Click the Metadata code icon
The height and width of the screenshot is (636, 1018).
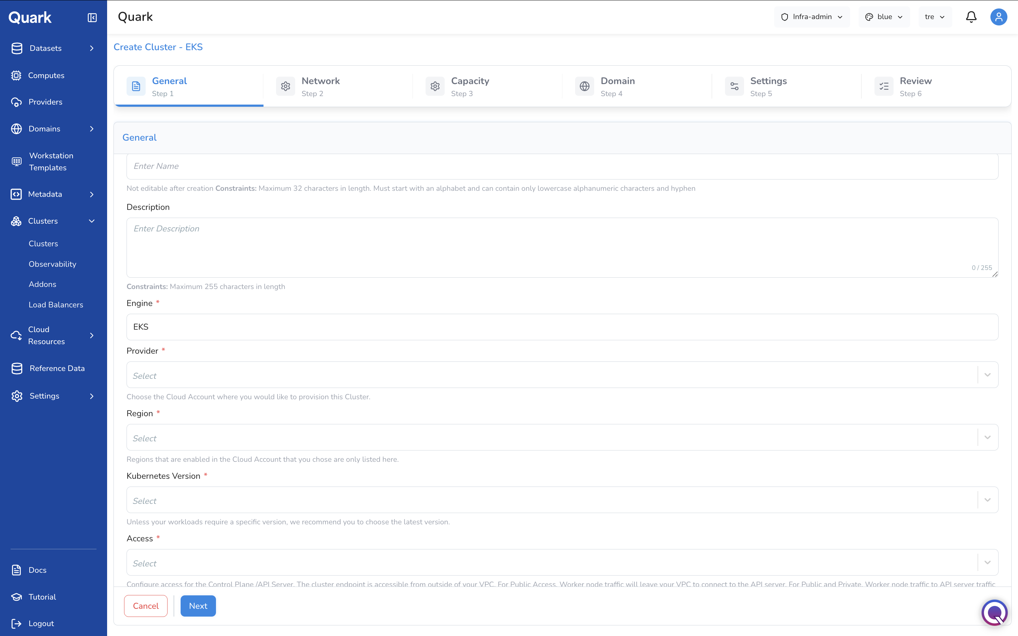pyautogui.click(x=16, y=194)
